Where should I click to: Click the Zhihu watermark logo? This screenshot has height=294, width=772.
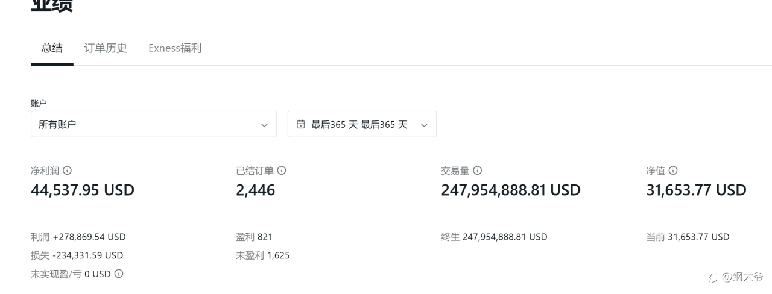(x=713, y=277)
